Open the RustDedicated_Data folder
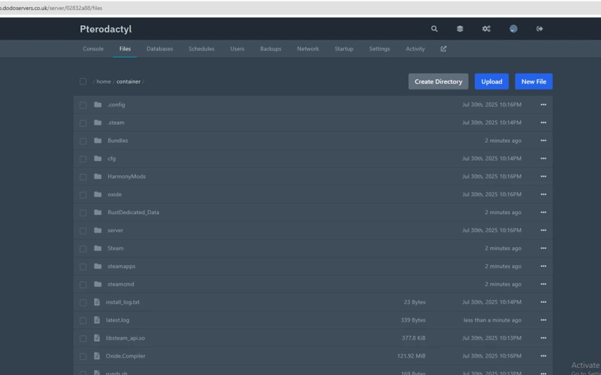This screenshot has height=375, width=601. [133, 213]
